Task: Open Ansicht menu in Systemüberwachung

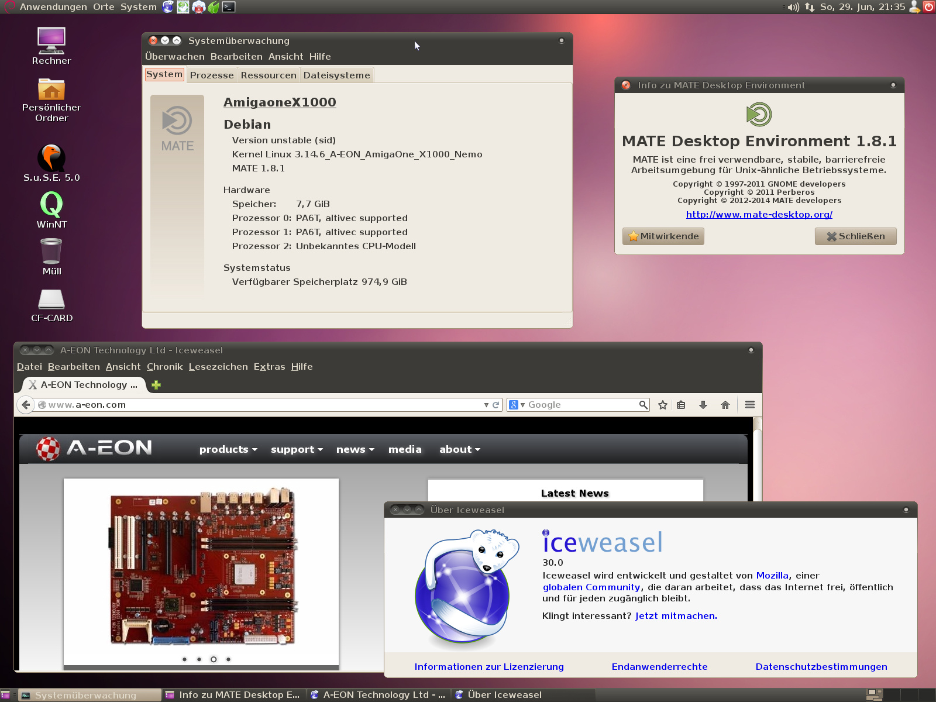Action: 286,57
